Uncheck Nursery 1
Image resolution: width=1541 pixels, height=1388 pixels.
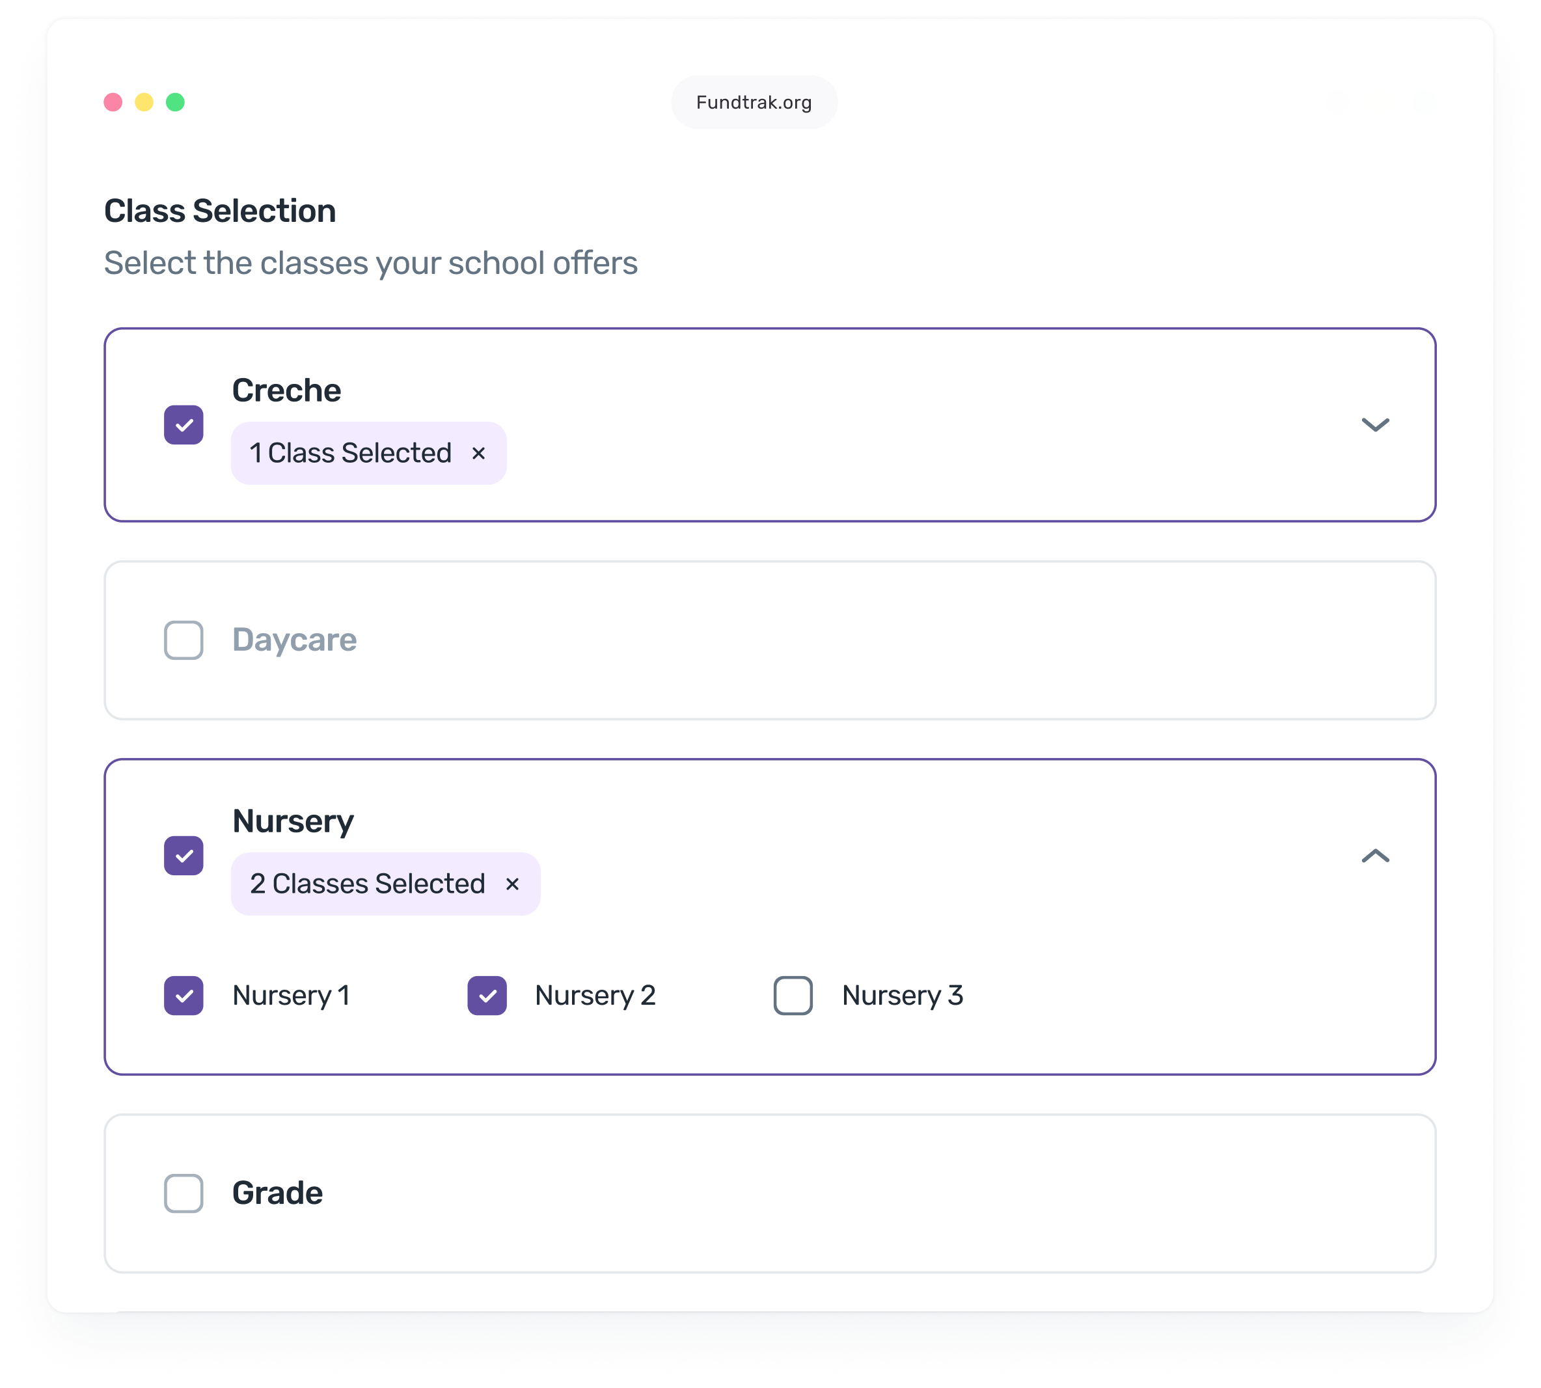(x=183, y=995)
